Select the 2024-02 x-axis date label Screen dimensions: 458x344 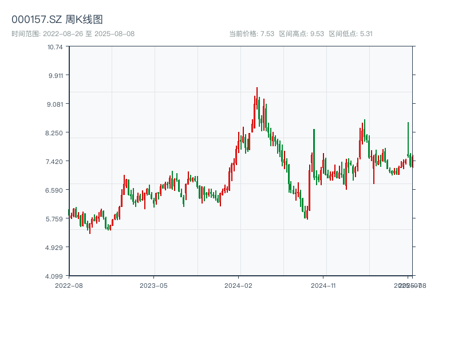pos(238,285)
